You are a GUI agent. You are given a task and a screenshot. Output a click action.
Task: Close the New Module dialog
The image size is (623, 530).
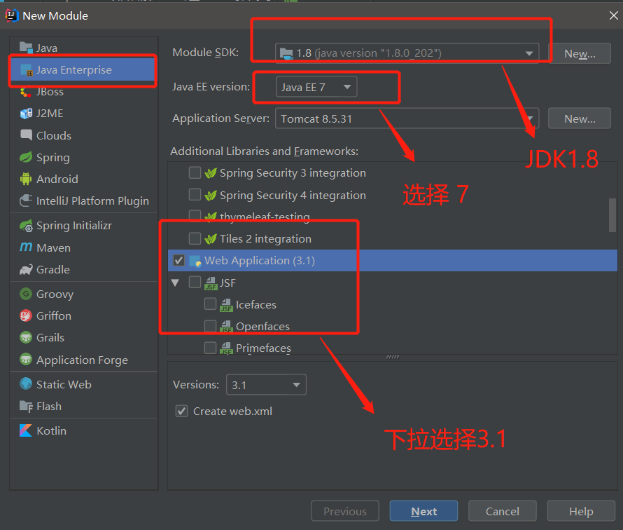[x=613, y=15]
